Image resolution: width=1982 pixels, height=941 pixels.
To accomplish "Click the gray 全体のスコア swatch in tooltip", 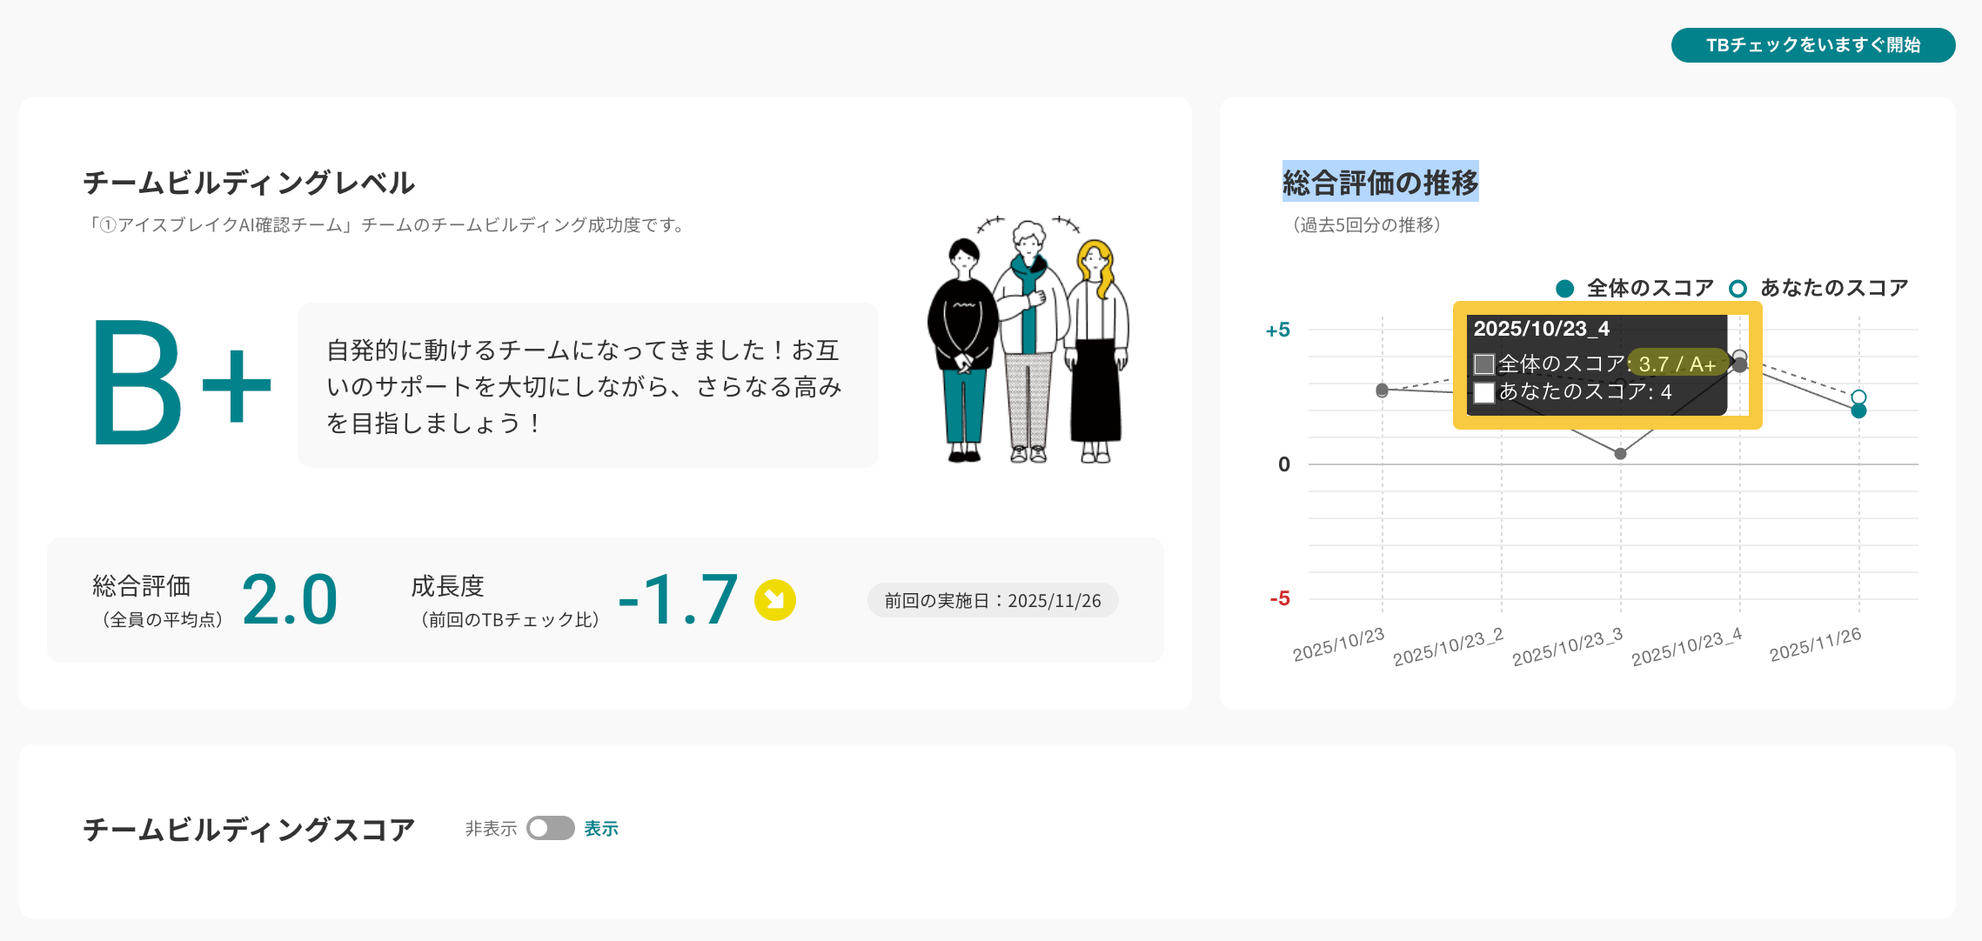I will [x=1484, y=364].
